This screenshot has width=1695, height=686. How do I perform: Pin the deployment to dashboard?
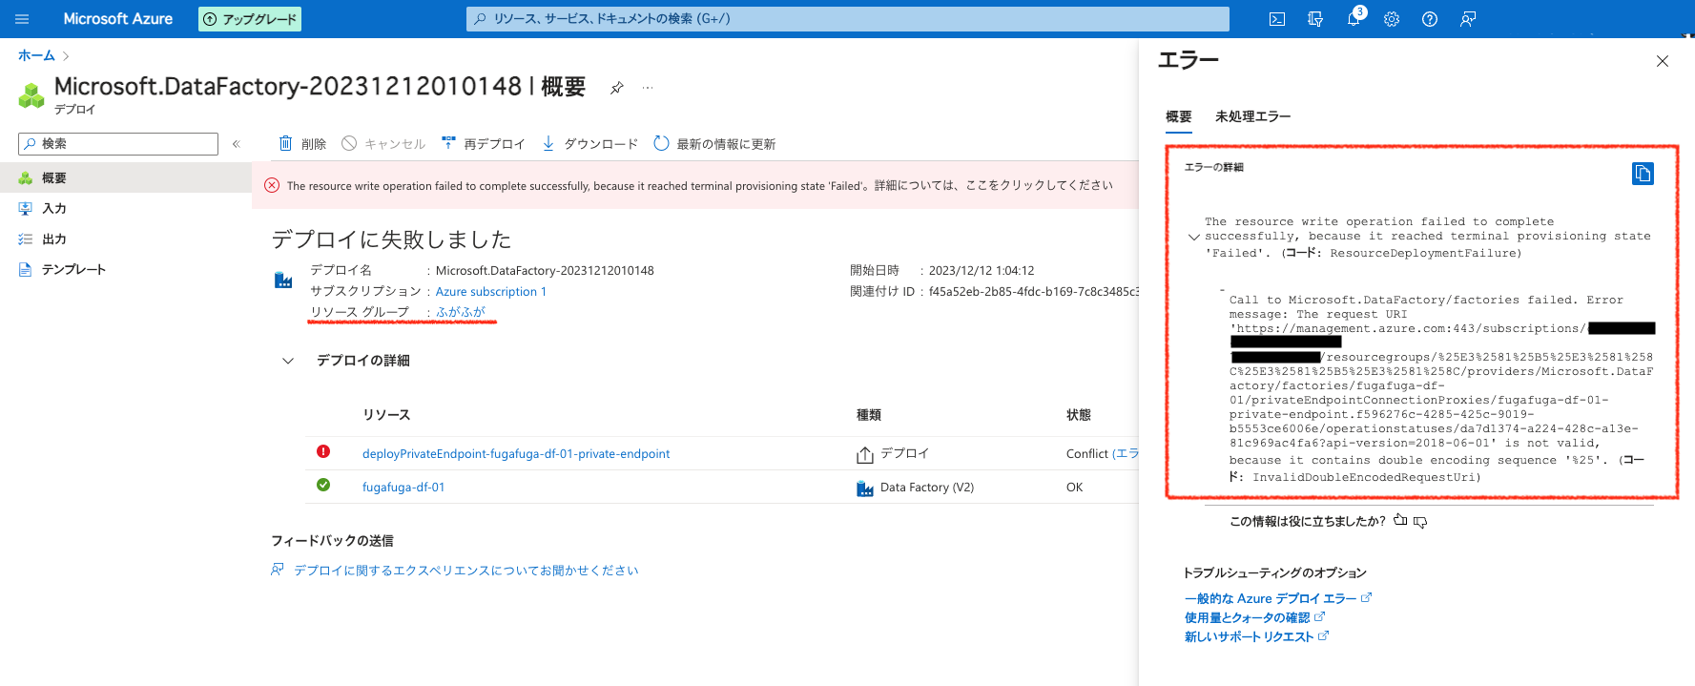point(617,88)
